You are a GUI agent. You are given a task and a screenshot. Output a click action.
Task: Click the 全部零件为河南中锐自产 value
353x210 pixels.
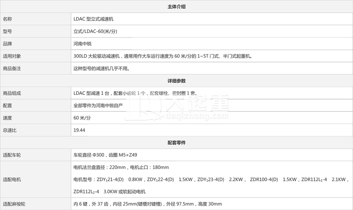[x=98, y=105]
